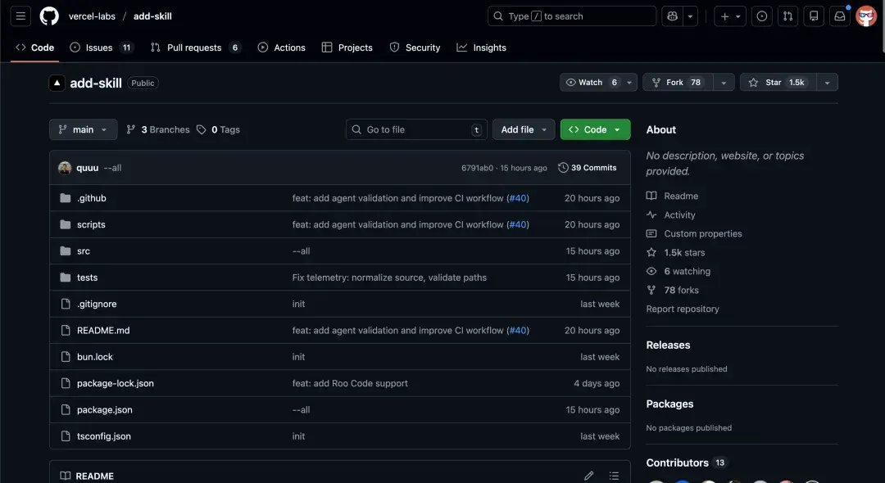Open the issues icon in top bar
Image resolution: width=885 pixels, height=483 pixels.
coord(762,16)
